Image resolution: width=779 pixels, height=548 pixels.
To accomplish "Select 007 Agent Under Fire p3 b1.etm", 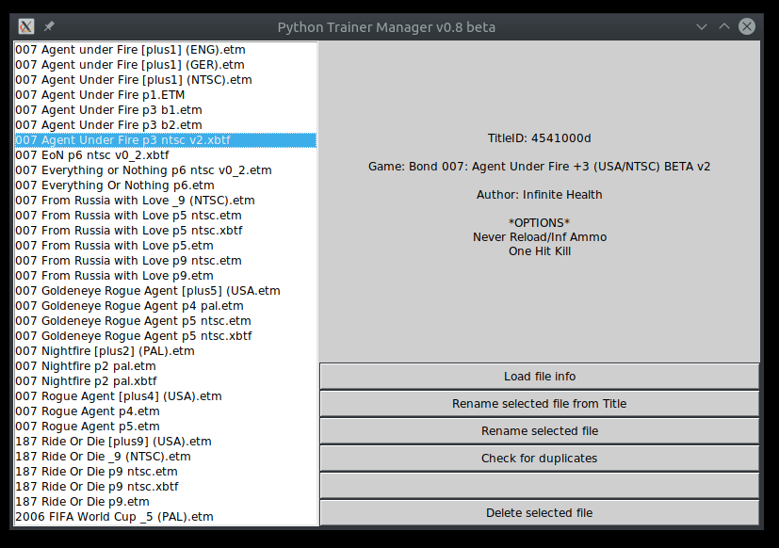I will tap(166, 110).
